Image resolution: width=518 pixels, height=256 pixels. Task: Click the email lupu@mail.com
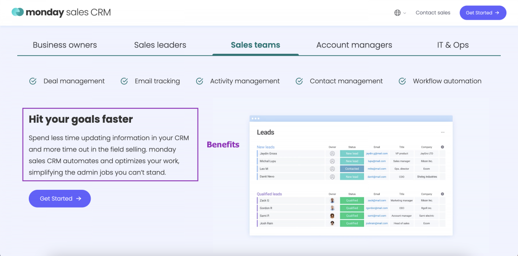[x=377, y=161]
